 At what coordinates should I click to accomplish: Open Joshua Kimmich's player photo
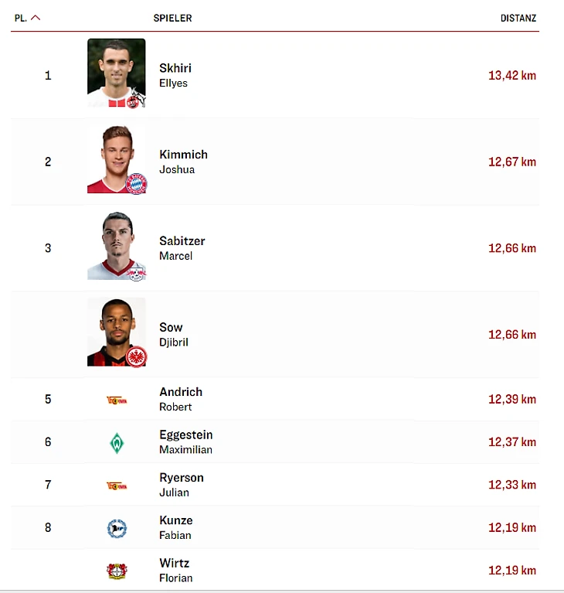[x=116, y=159]
